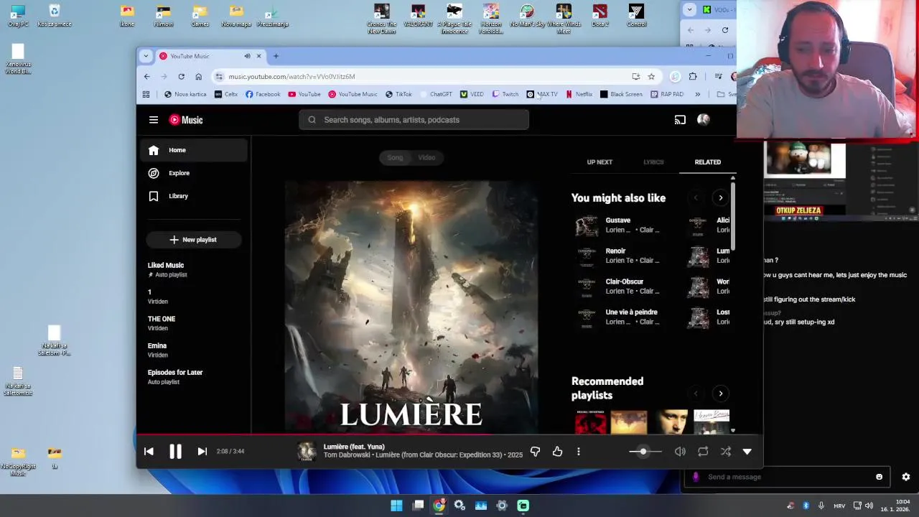Show previous Recommended playlists

(x=695, y=393)
